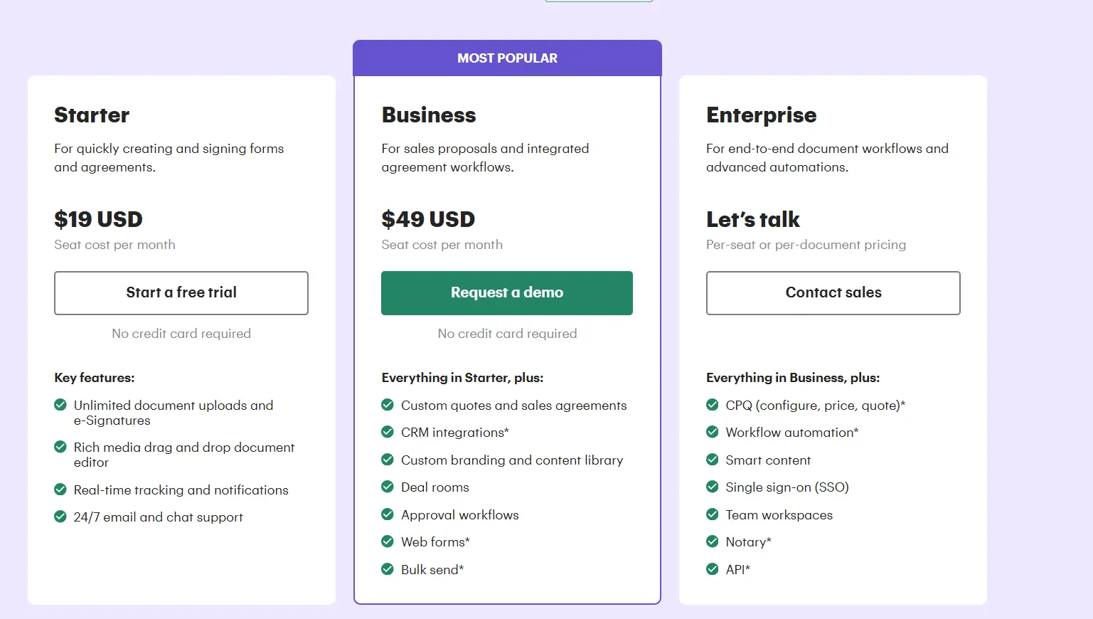Click checkmark next to Custom quotes feature

pyautogui.click(x=388, y=405)
